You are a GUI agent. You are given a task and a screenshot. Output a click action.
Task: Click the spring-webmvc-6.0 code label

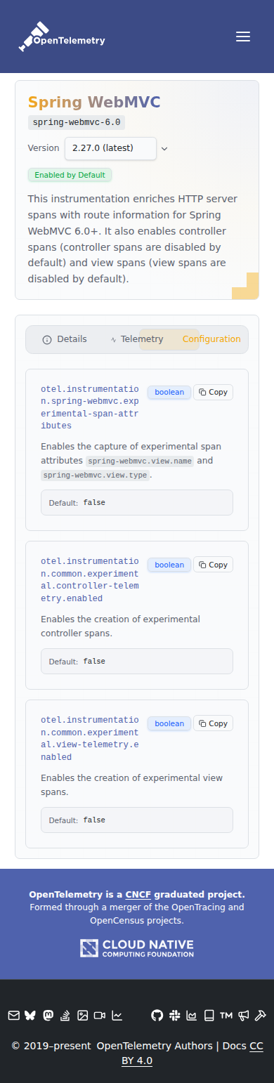point(77,122)
